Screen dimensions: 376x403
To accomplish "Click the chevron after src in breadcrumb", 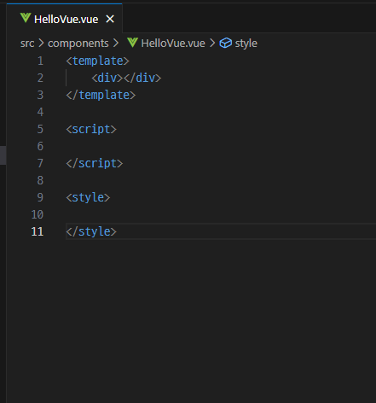I will point(41,44).
